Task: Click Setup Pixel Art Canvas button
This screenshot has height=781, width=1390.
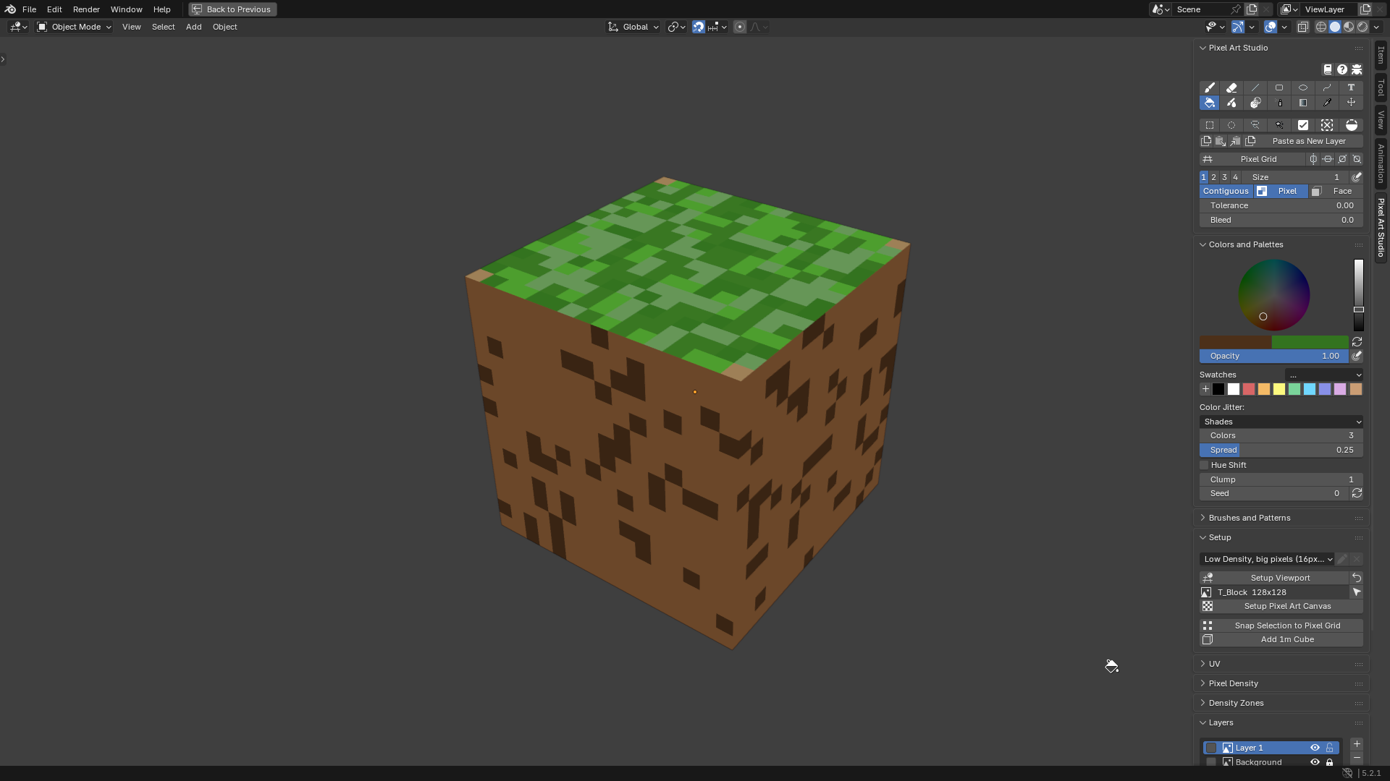Action: coord(1281,606)
